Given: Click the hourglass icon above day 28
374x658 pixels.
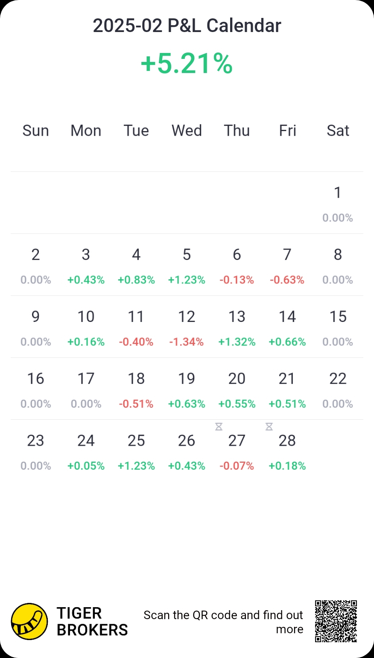Looking at the screenshot, I should click(269, 427).
